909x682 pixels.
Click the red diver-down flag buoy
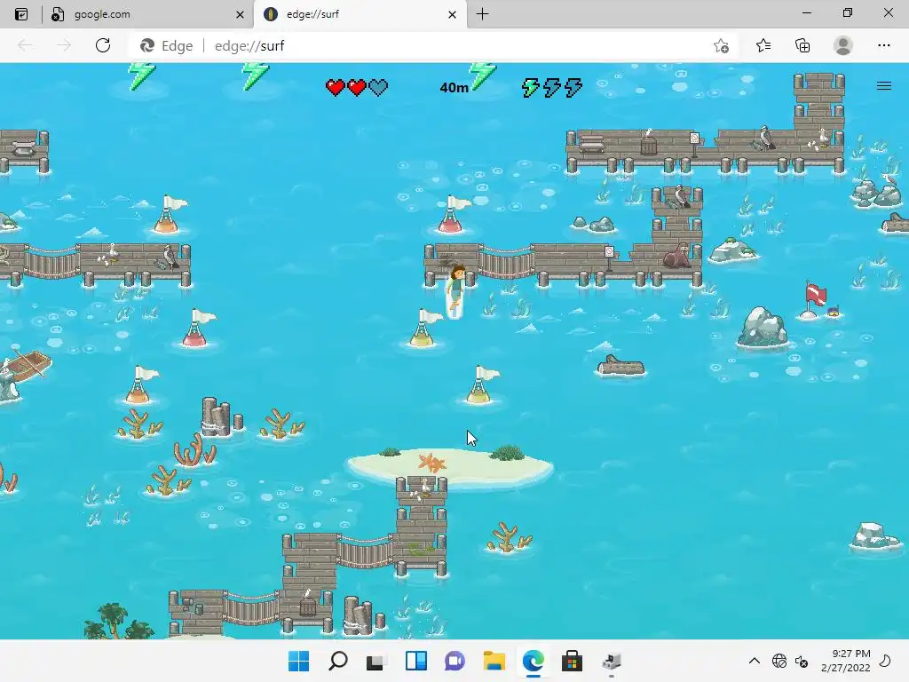[815, 298]
